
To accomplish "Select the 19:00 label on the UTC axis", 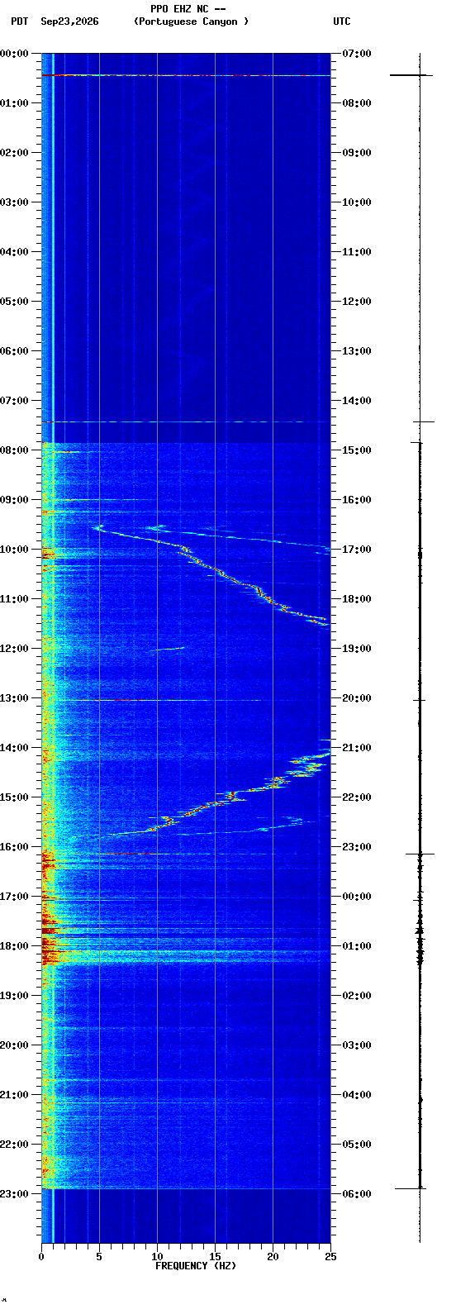I will (x=356, y=649).
